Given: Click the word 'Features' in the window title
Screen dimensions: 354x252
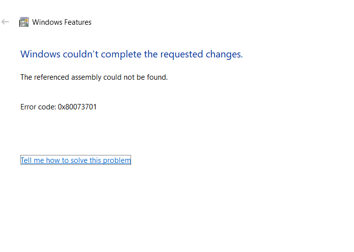Looking at the screenshot, I should point(78,22).
